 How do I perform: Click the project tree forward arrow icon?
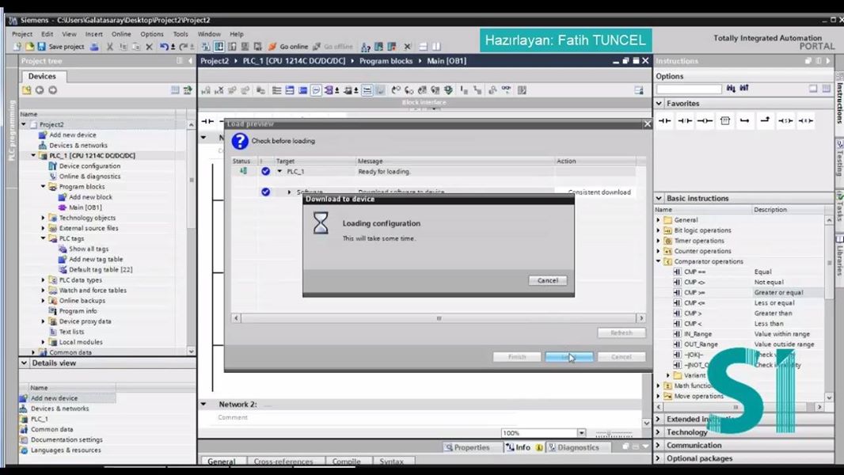point(52,89)
